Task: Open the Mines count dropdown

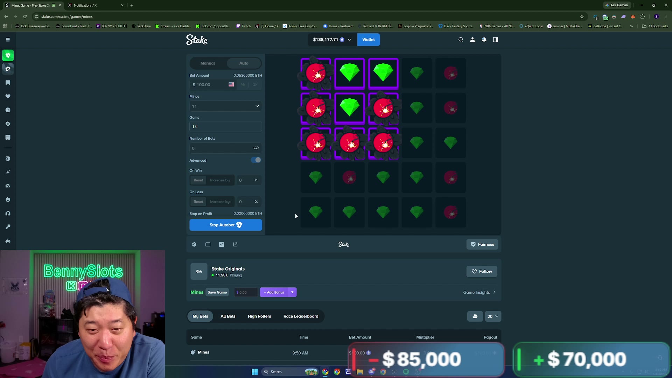Action: click(x=226, y=106)
